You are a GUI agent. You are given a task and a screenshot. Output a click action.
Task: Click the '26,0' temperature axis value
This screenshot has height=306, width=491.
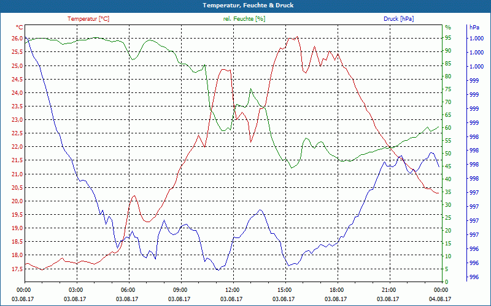tap(17, 38)
